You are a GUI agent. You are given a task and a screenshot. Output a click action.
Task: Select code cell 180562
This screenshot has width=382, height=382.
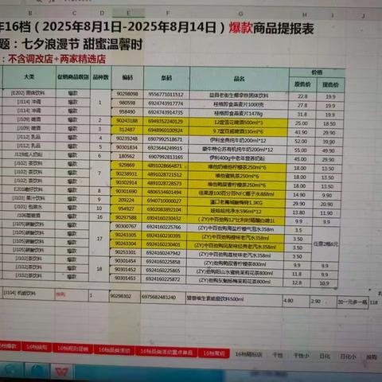(127, 157)
